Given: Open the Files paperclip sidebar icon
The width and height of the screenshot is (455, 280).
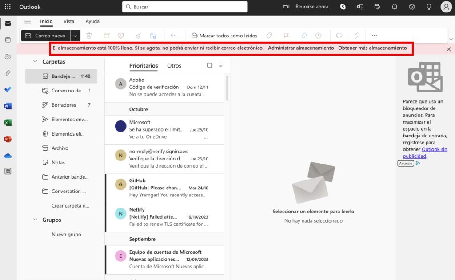Looking at the screenshot, I should coord(8,73).
